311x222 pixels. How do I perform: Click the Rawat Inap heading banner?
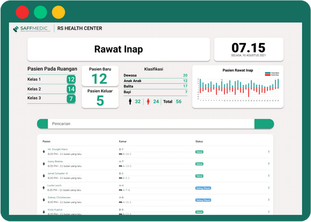click(x=119, y=49)
